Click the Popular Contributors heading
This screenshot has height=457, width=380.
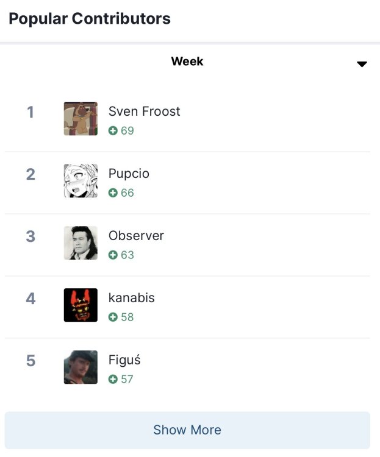(x=90, y=19)
